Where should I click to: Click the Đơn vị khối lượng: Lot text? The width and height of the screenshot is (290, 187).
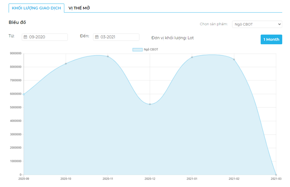click(173, 38)
